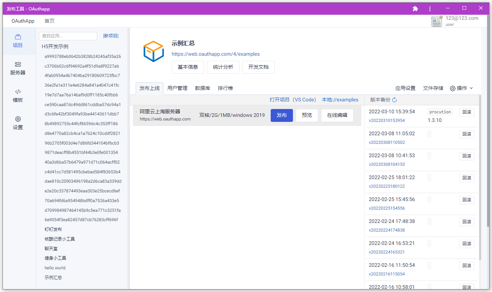The width and height of the screenshot is (492, 292).
Task: Switch to the 用户管理 tab
Action: tap(177, 88)
